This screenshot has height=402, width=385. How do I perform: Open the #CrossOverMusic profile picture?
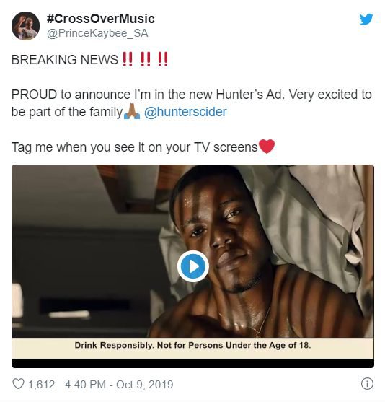25,26
